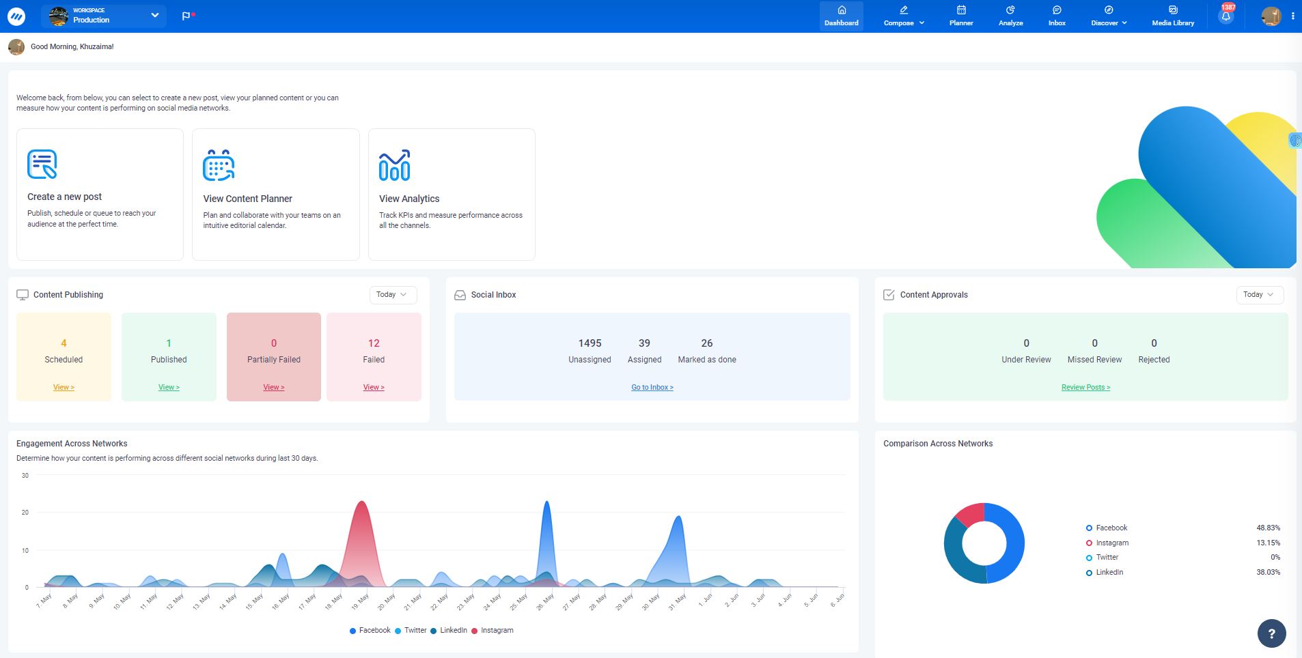Image resolution: width=1302 pixels, height=658 pixels.
Task: Expand the Discover menu
Action: (x=1108, y=16)
